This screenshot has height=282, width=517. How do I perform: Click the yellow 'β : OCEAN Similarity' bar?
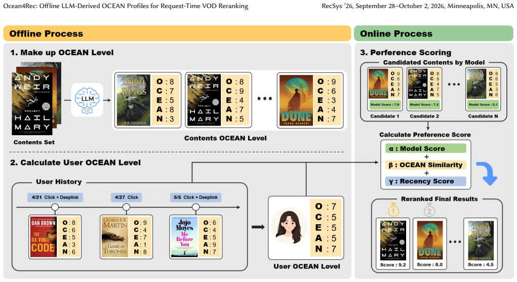(x=426, y=165)
